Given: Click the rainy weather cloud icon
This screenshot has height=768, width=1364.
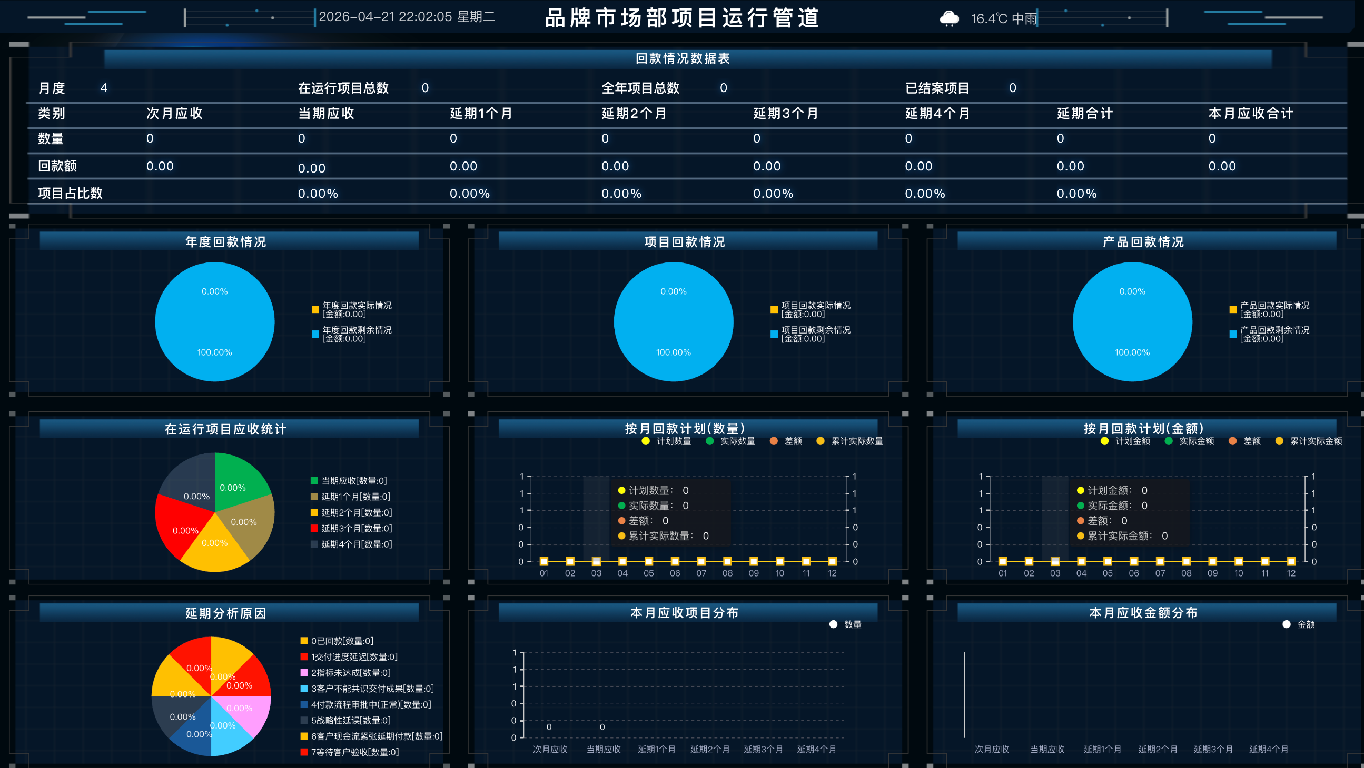Looking at the screenshot, I should coord(949,19).
